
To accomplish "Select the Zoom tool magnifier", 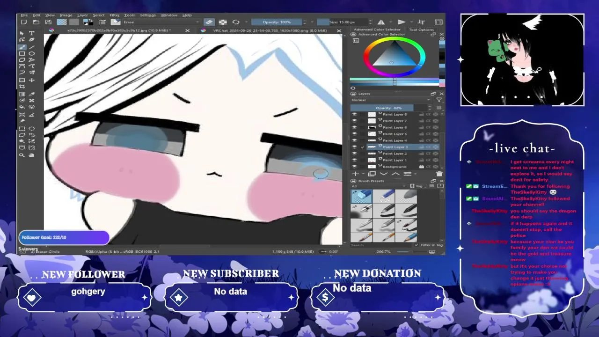I will (22, 155).
